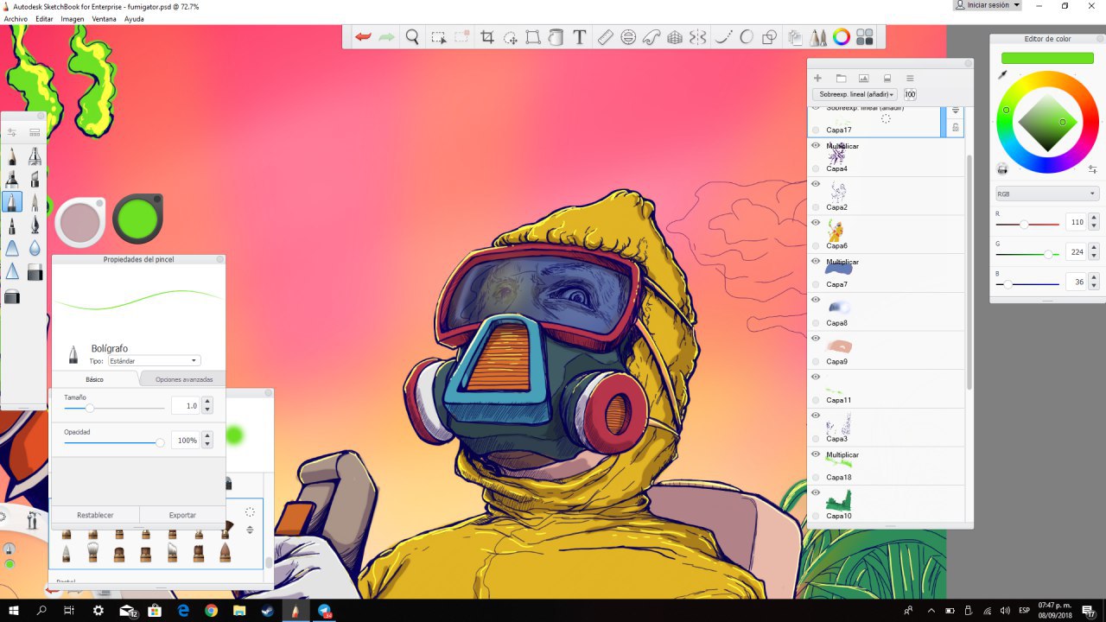Select the Text tool
Screen dimensions: 1106x622
click(x=580, y=37)
